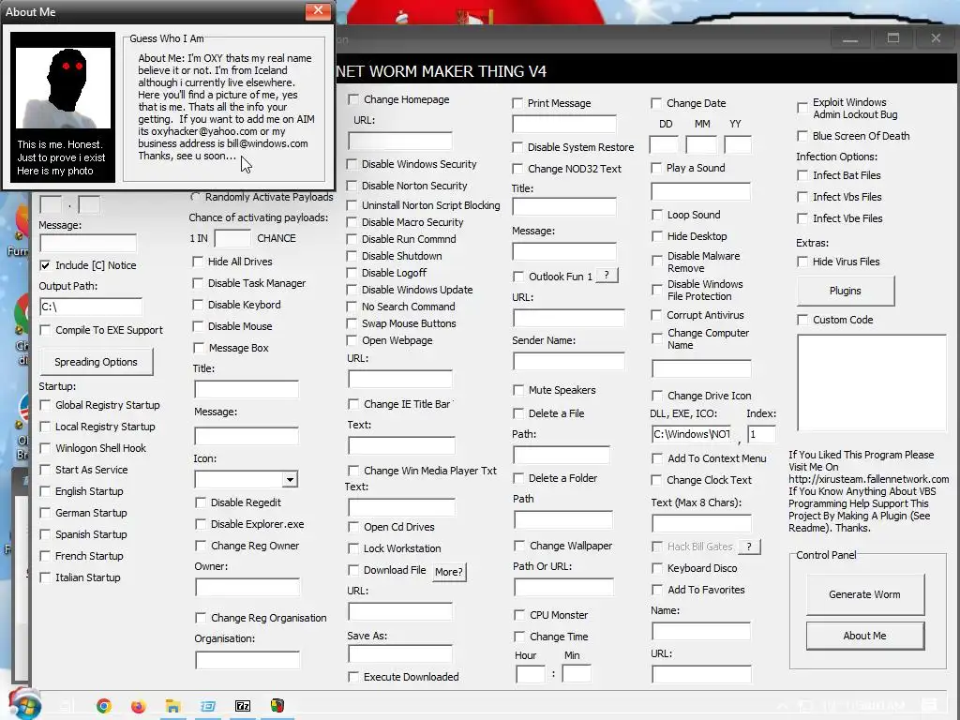The image size is (960, 720).
Task: Focus the DLL, EXE, ICO path field
Action: click(692, 434)
